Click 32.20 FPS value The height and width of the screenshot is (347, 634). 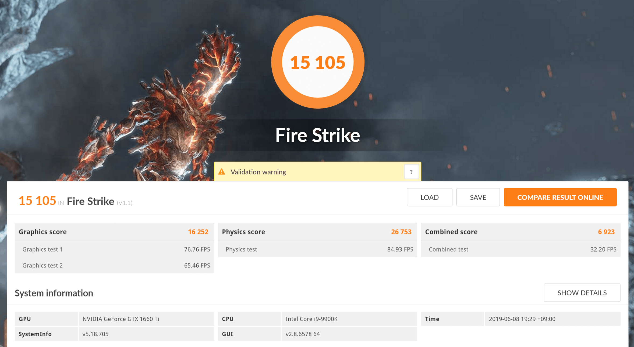pyautogui.click(x=603, y=249)
